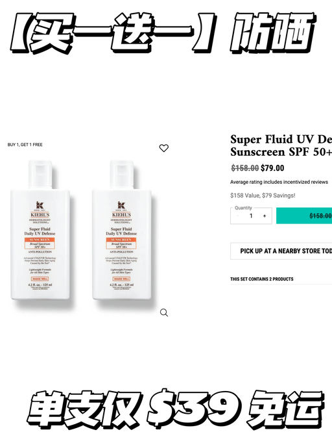Click the $158 Value, $79 Savings text

(x=263, y=196)
